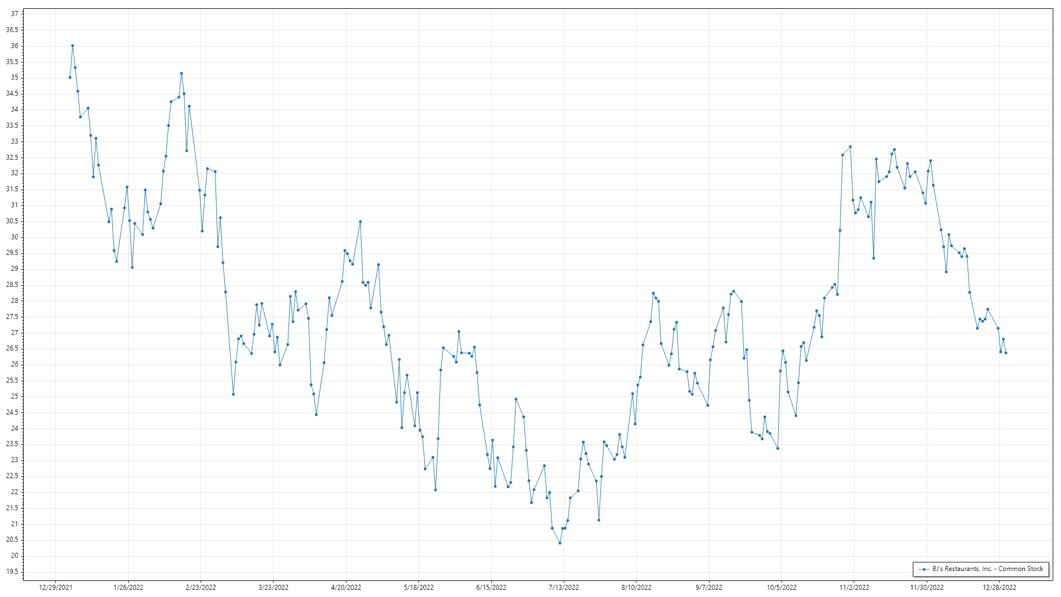Click the 4/20/2022 x-axis date label
This screenshot has height=597, width=1061.
[x=346, y=587]
